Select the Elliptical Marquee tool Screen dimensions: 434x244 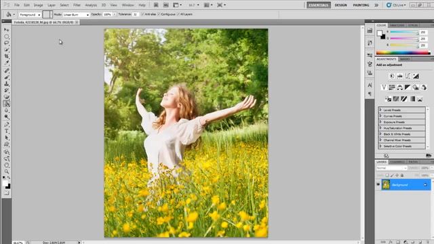click(x=7, y=37)
